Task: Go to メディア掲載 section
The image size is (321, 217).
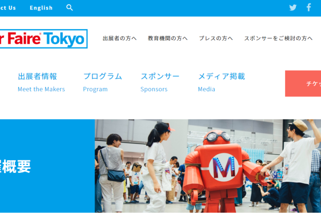Action: coord(222,76)
